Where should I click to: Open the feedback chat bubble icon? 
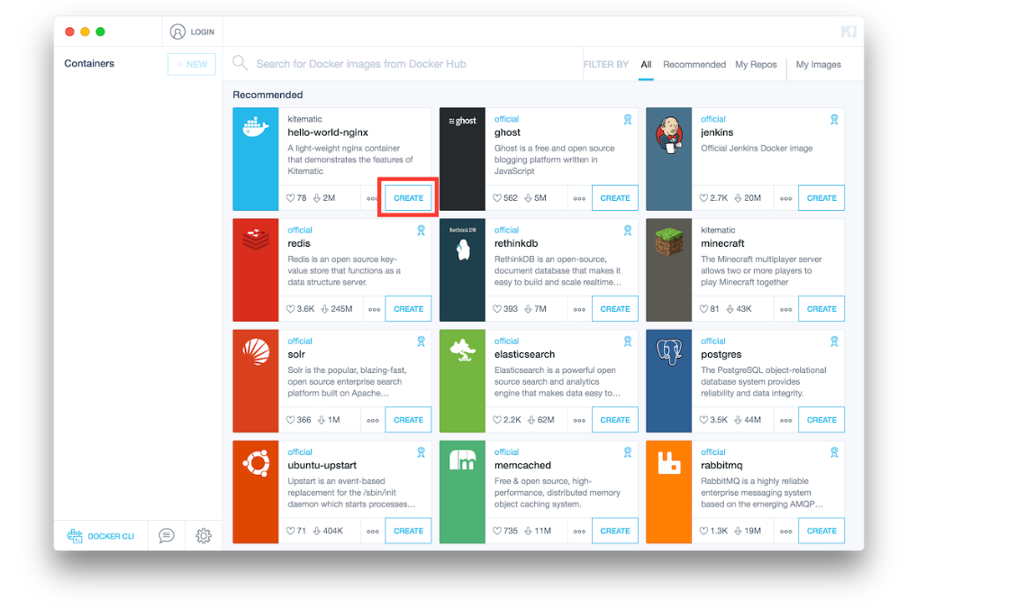point(167,535)
